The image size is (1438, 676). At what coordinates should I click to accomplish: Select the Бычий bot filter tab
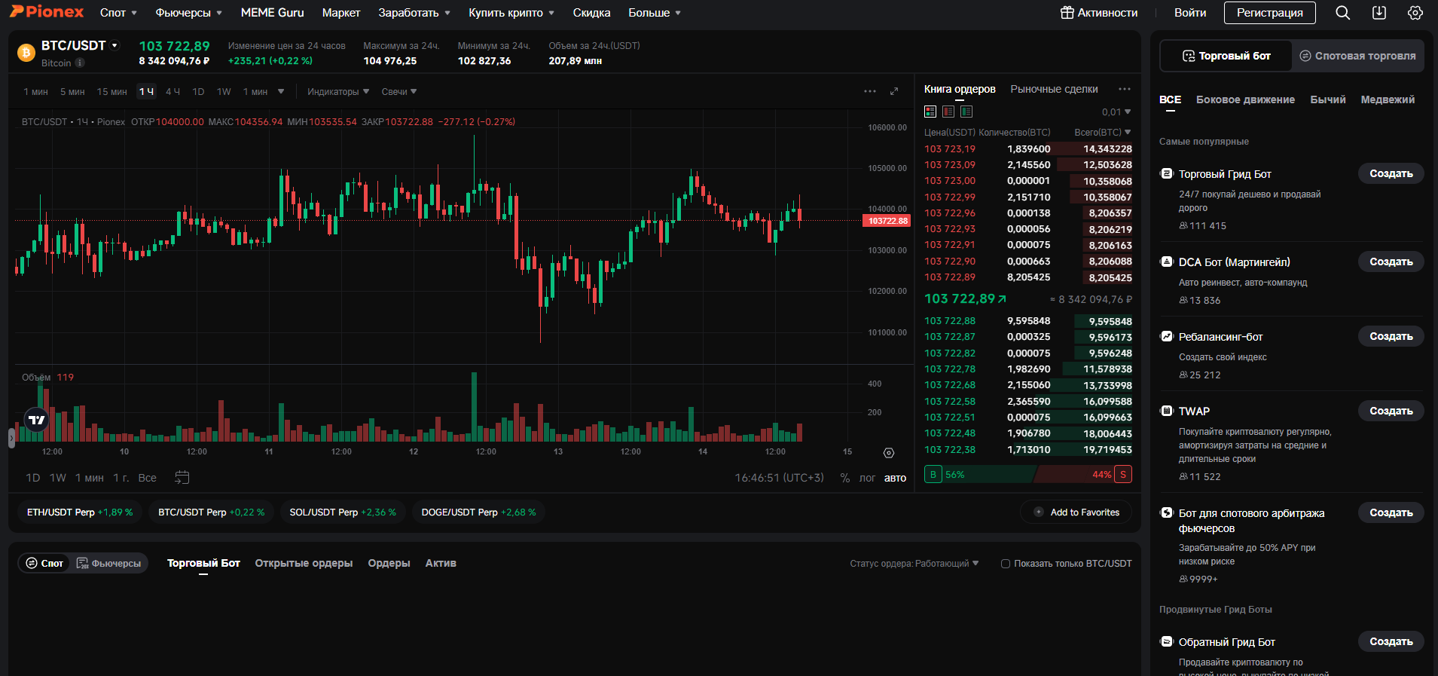point(1327,99)
